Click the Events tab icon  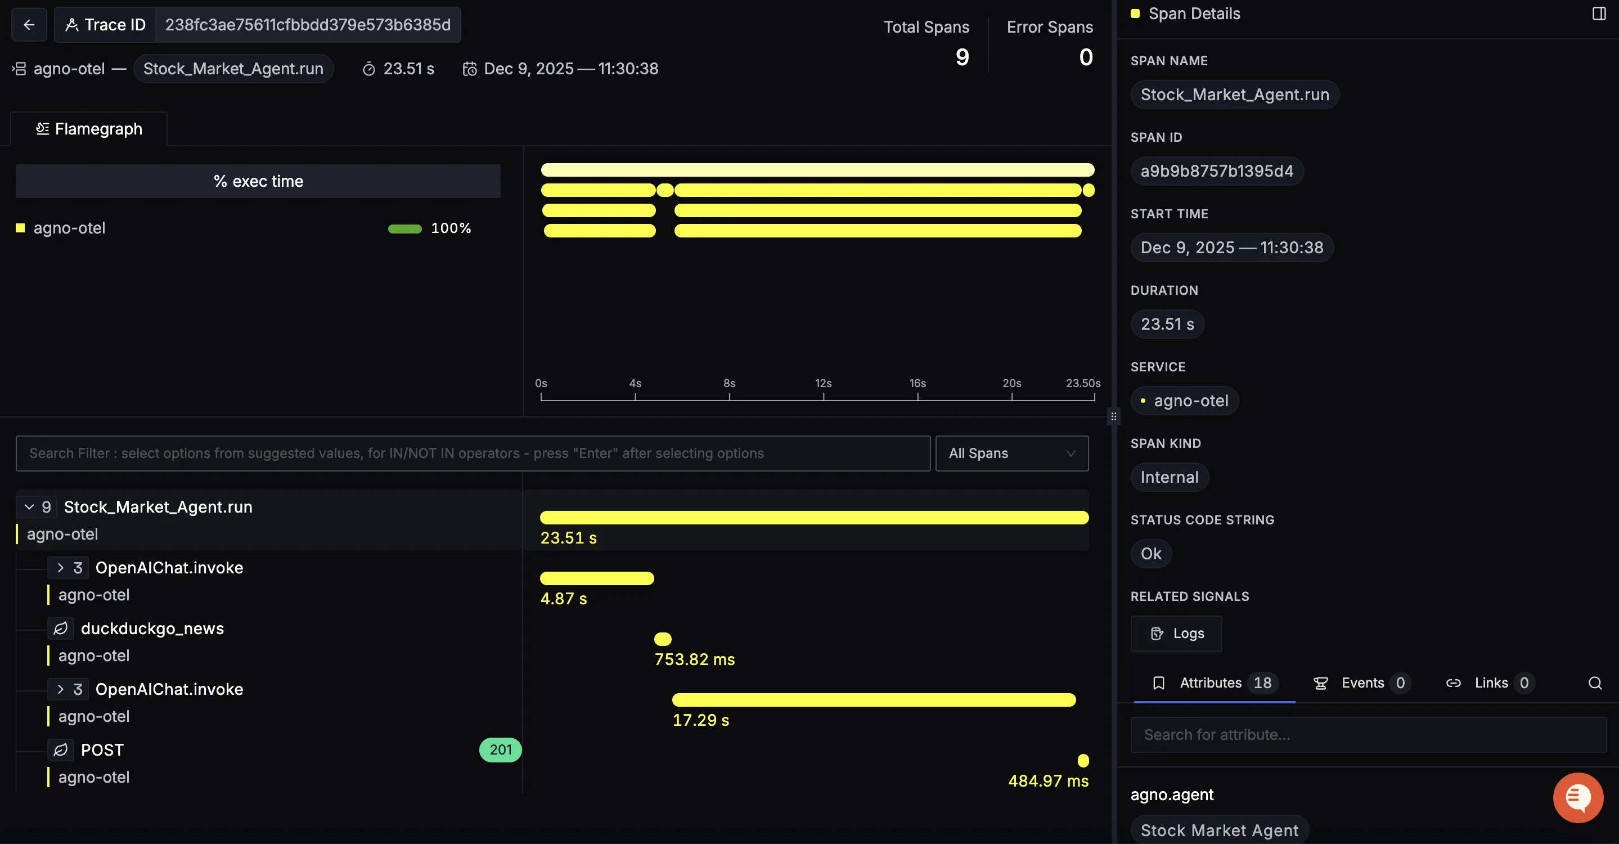[x=1320, y=683]
